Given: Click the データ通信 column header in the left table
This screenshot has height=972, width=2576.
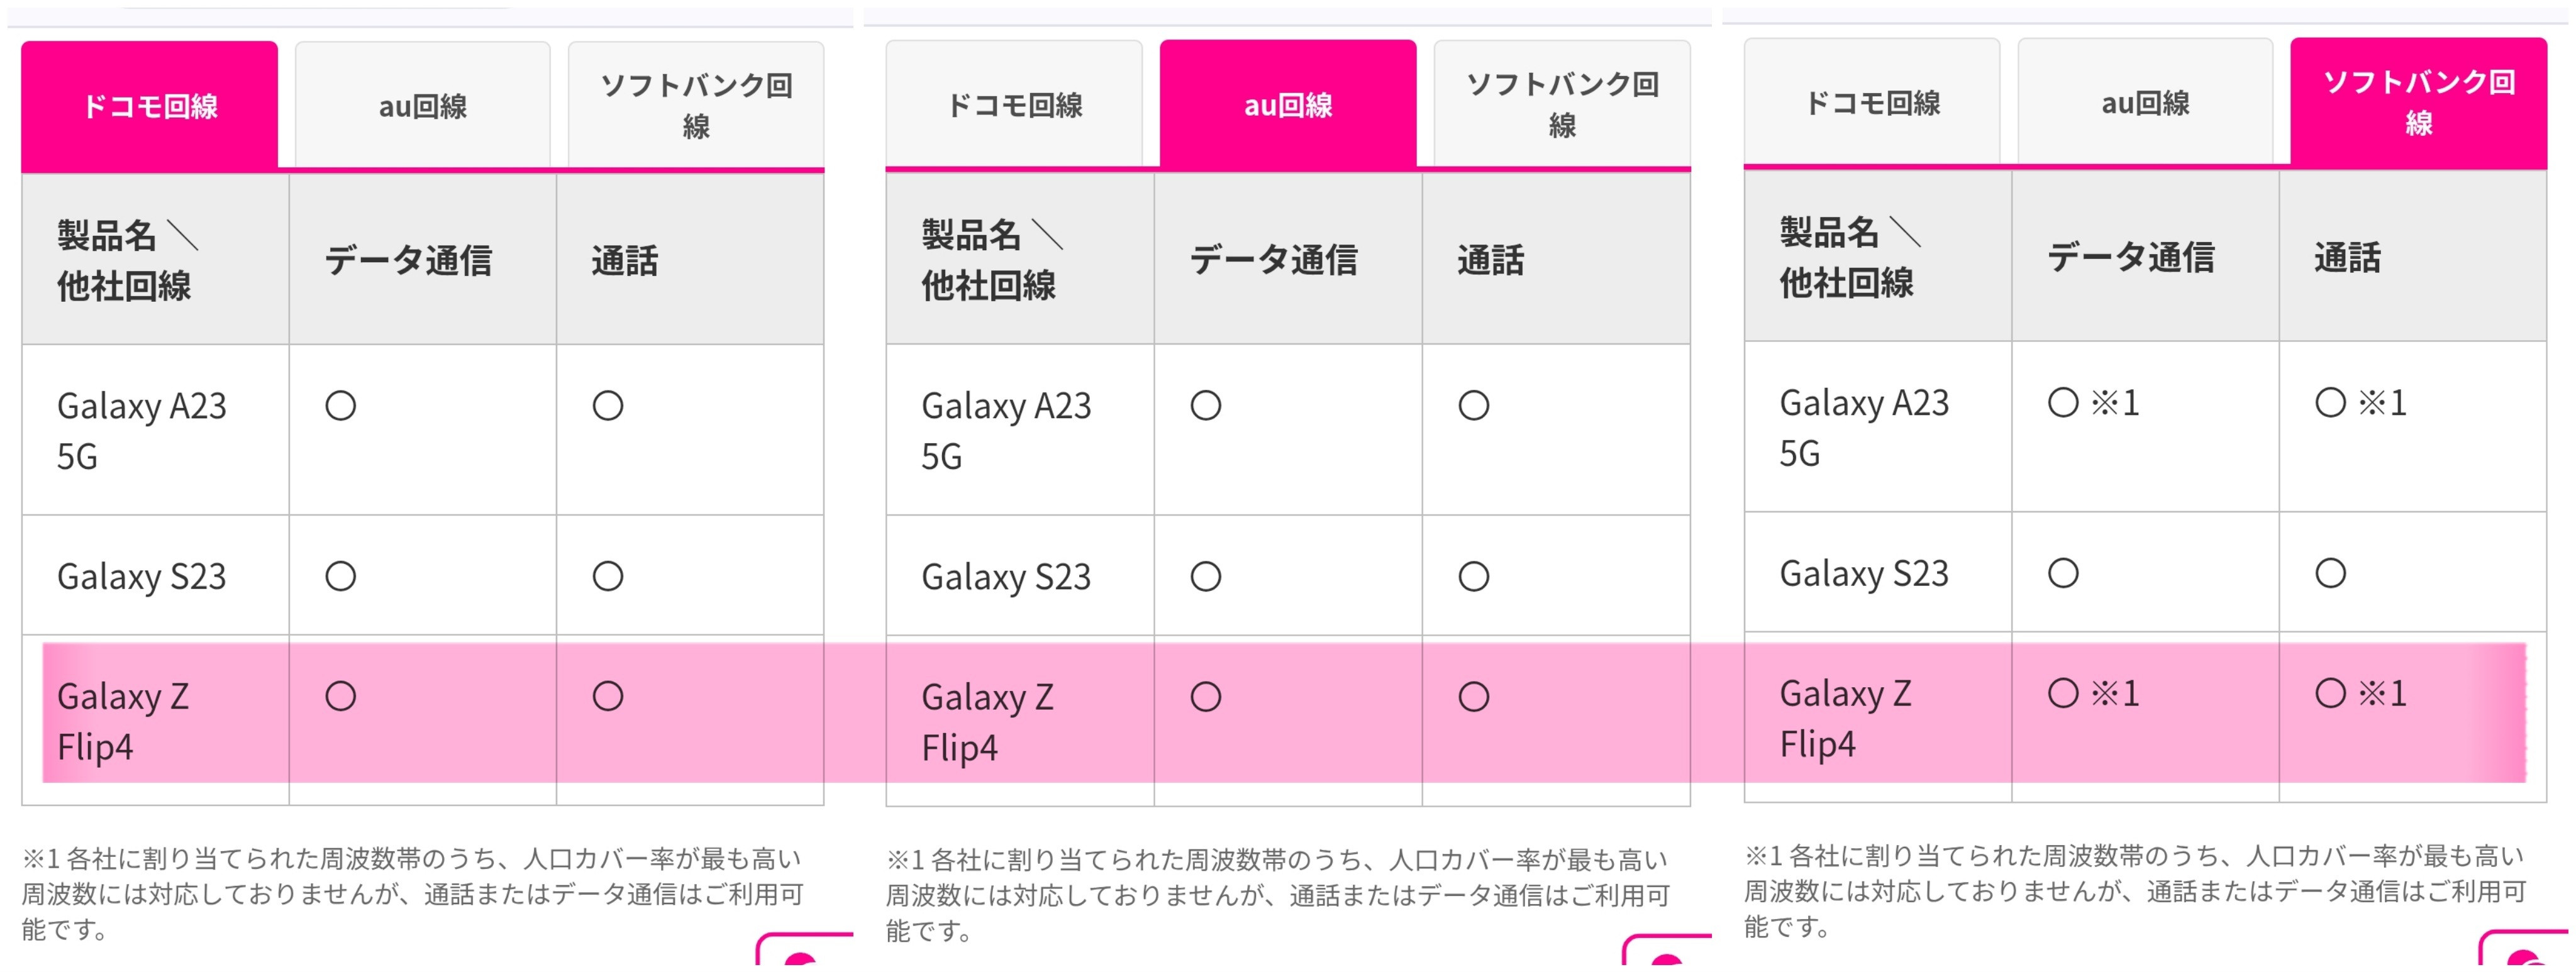Looking at the screenshot, I should click(408, 260).
